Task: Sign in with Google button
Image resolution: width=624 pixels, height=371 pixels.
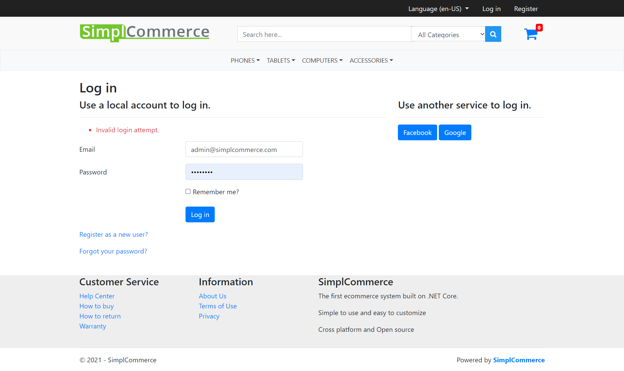Action: click(x=455, y=133)
